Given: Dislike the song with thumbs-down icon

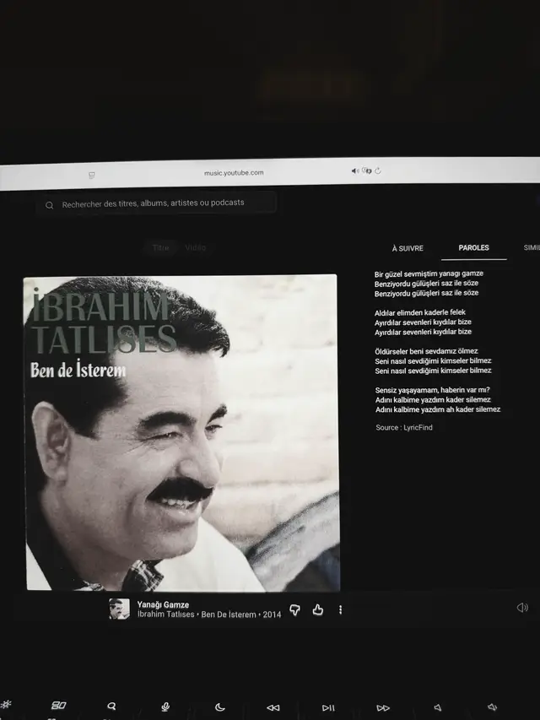Looking at the screenshot, I should point(294,609).
